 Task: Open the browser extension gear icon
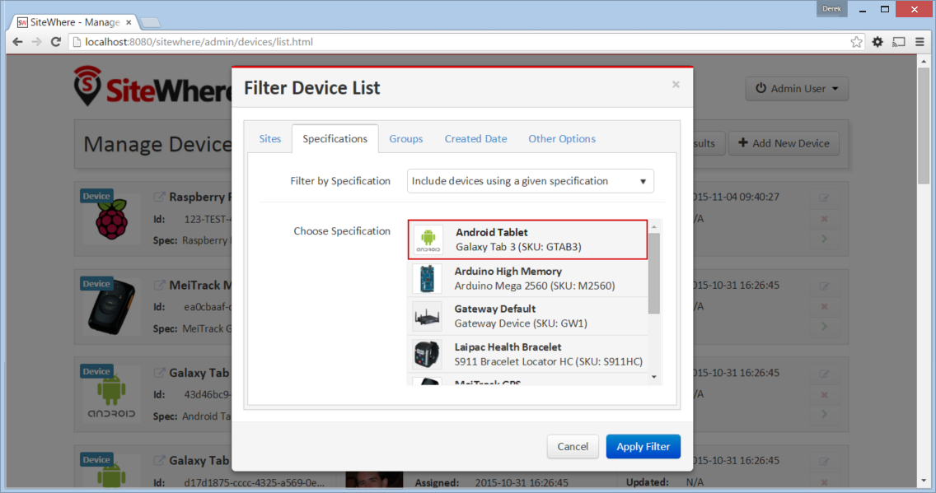(877, 42)
